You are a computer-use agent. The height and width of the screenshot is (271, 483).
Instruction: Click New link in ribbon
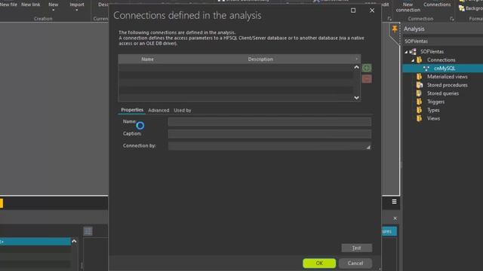pyautogui.click(x=30, y=5)
